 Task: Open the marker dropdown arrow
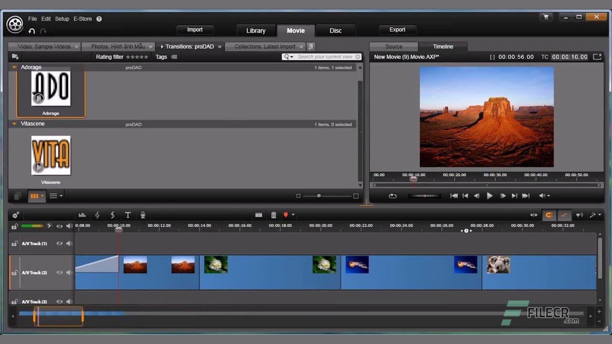(293, 215)
